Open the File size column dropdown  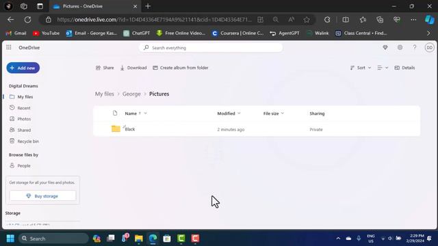tap(283, 113)
